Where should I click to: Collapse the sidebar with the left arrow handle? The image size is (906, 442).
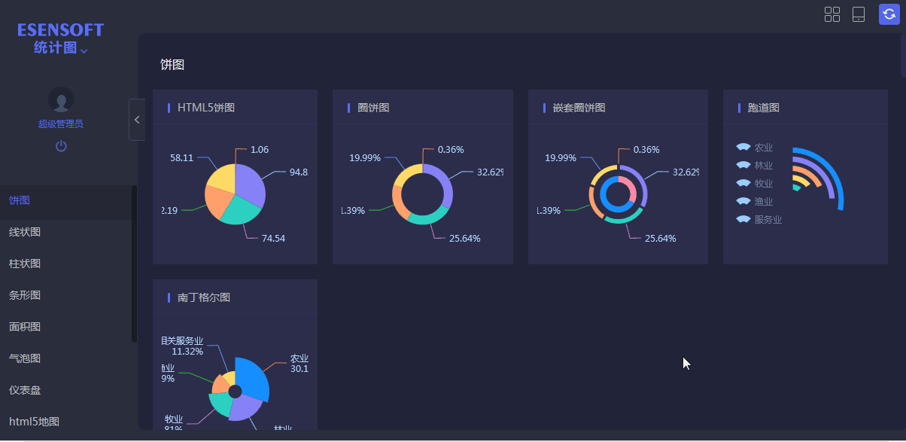[137, 119]
